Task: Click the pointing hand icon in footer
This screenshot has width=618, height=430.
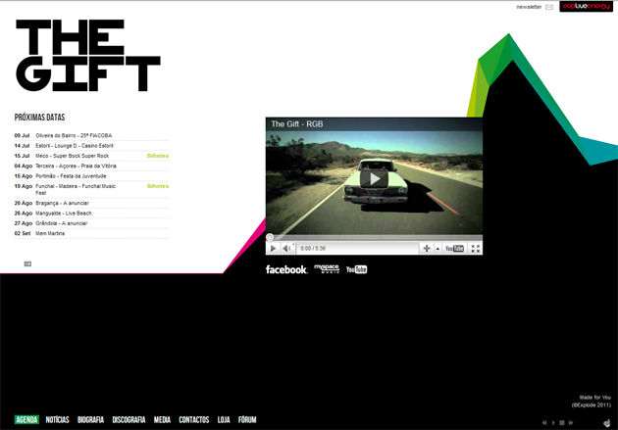Action: pyautogui.click(x=607, y=423)
